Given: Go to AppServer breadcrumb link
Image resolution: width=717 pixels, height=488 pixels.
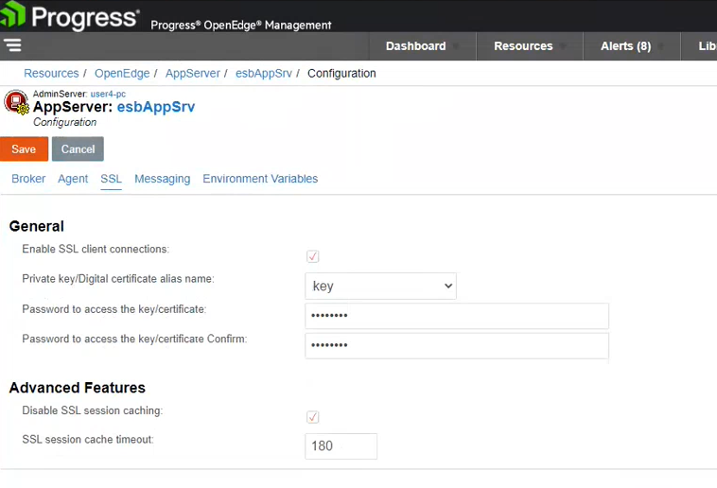Looking at the screenshot, I should (x=193, y=73).
